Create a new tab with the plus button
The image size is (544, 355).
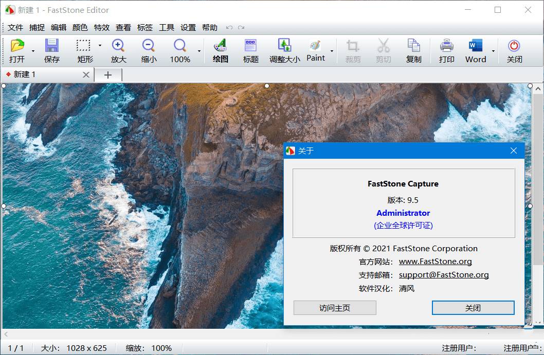[x=108, y=74]
